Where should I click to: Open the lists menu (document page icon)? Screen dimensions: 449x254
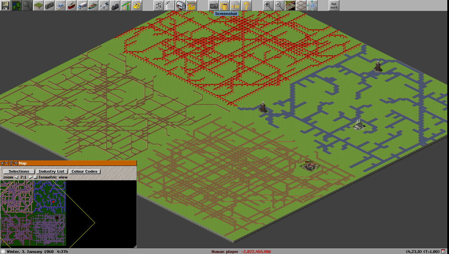point(170,5)
